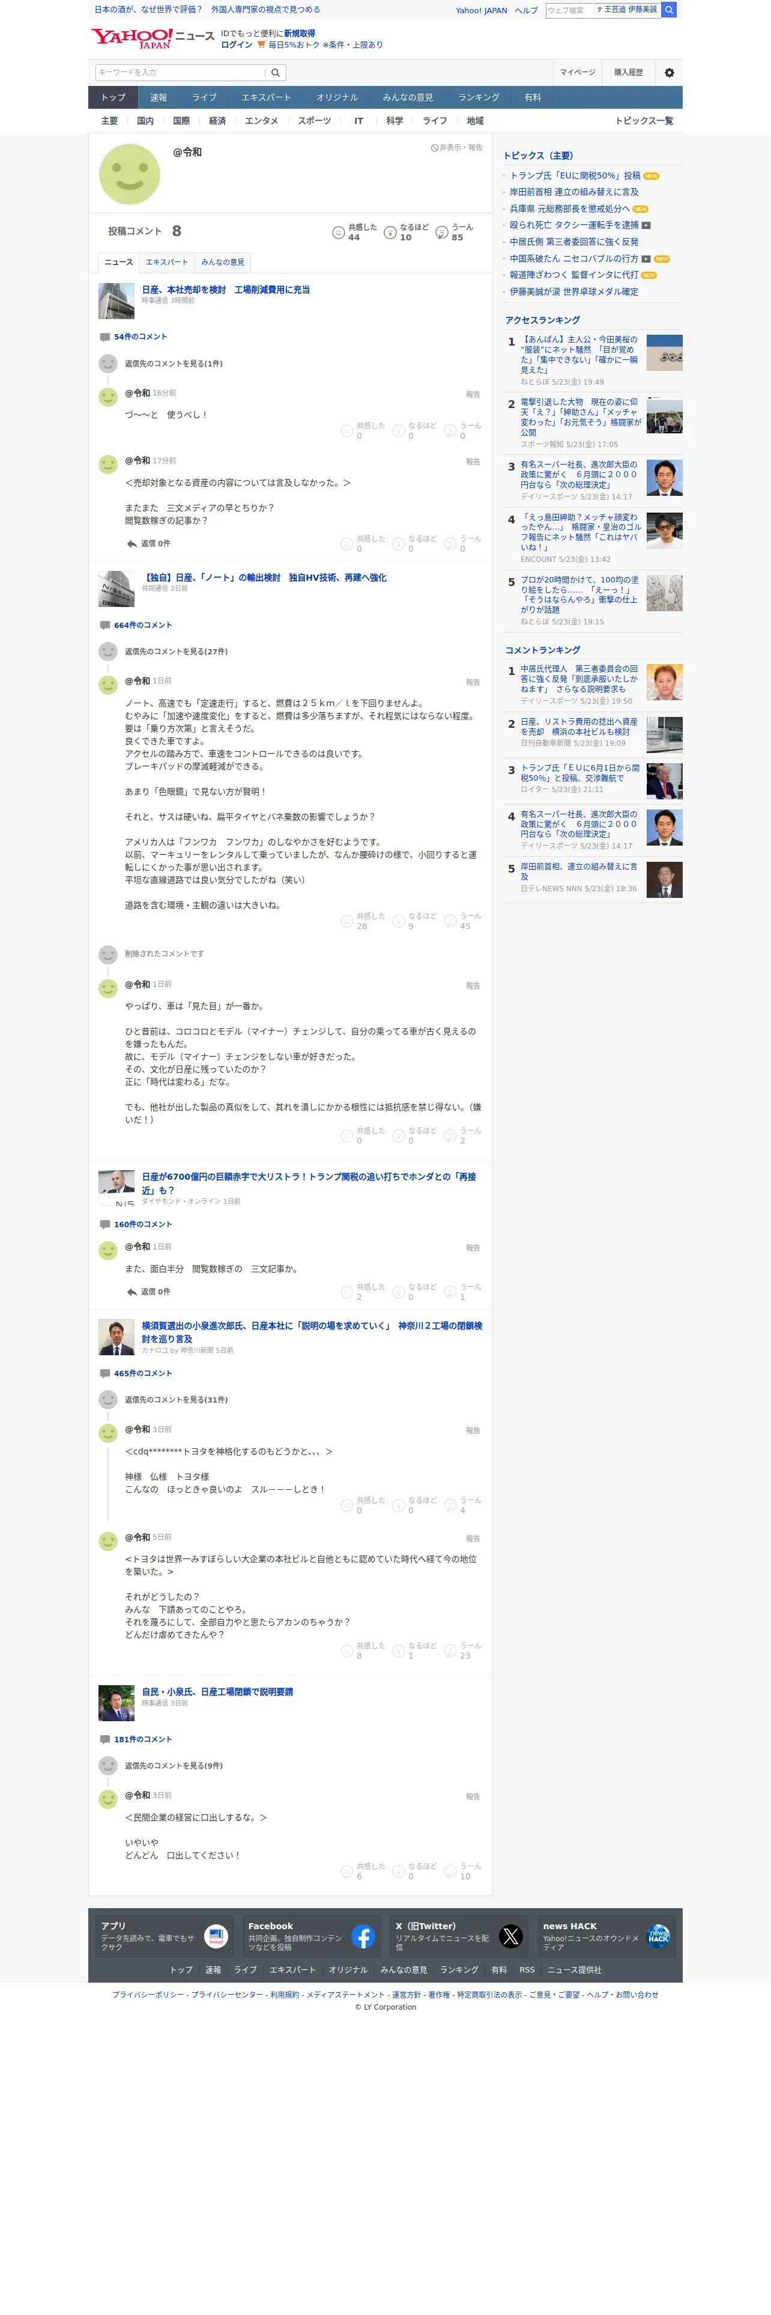This screenshot has height=2315, width=771.
Task: Open マイページ button
Action: coord(577,73)
